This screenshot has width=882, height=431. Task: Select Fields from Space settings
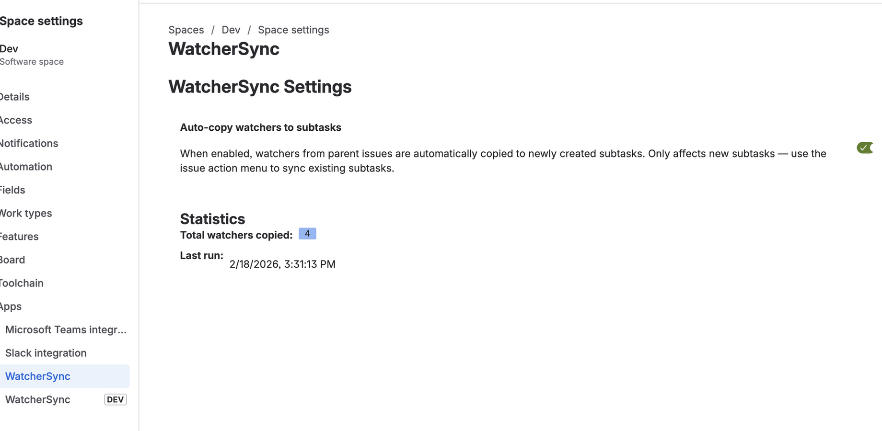pyautogui.click(x=12, y=190)
